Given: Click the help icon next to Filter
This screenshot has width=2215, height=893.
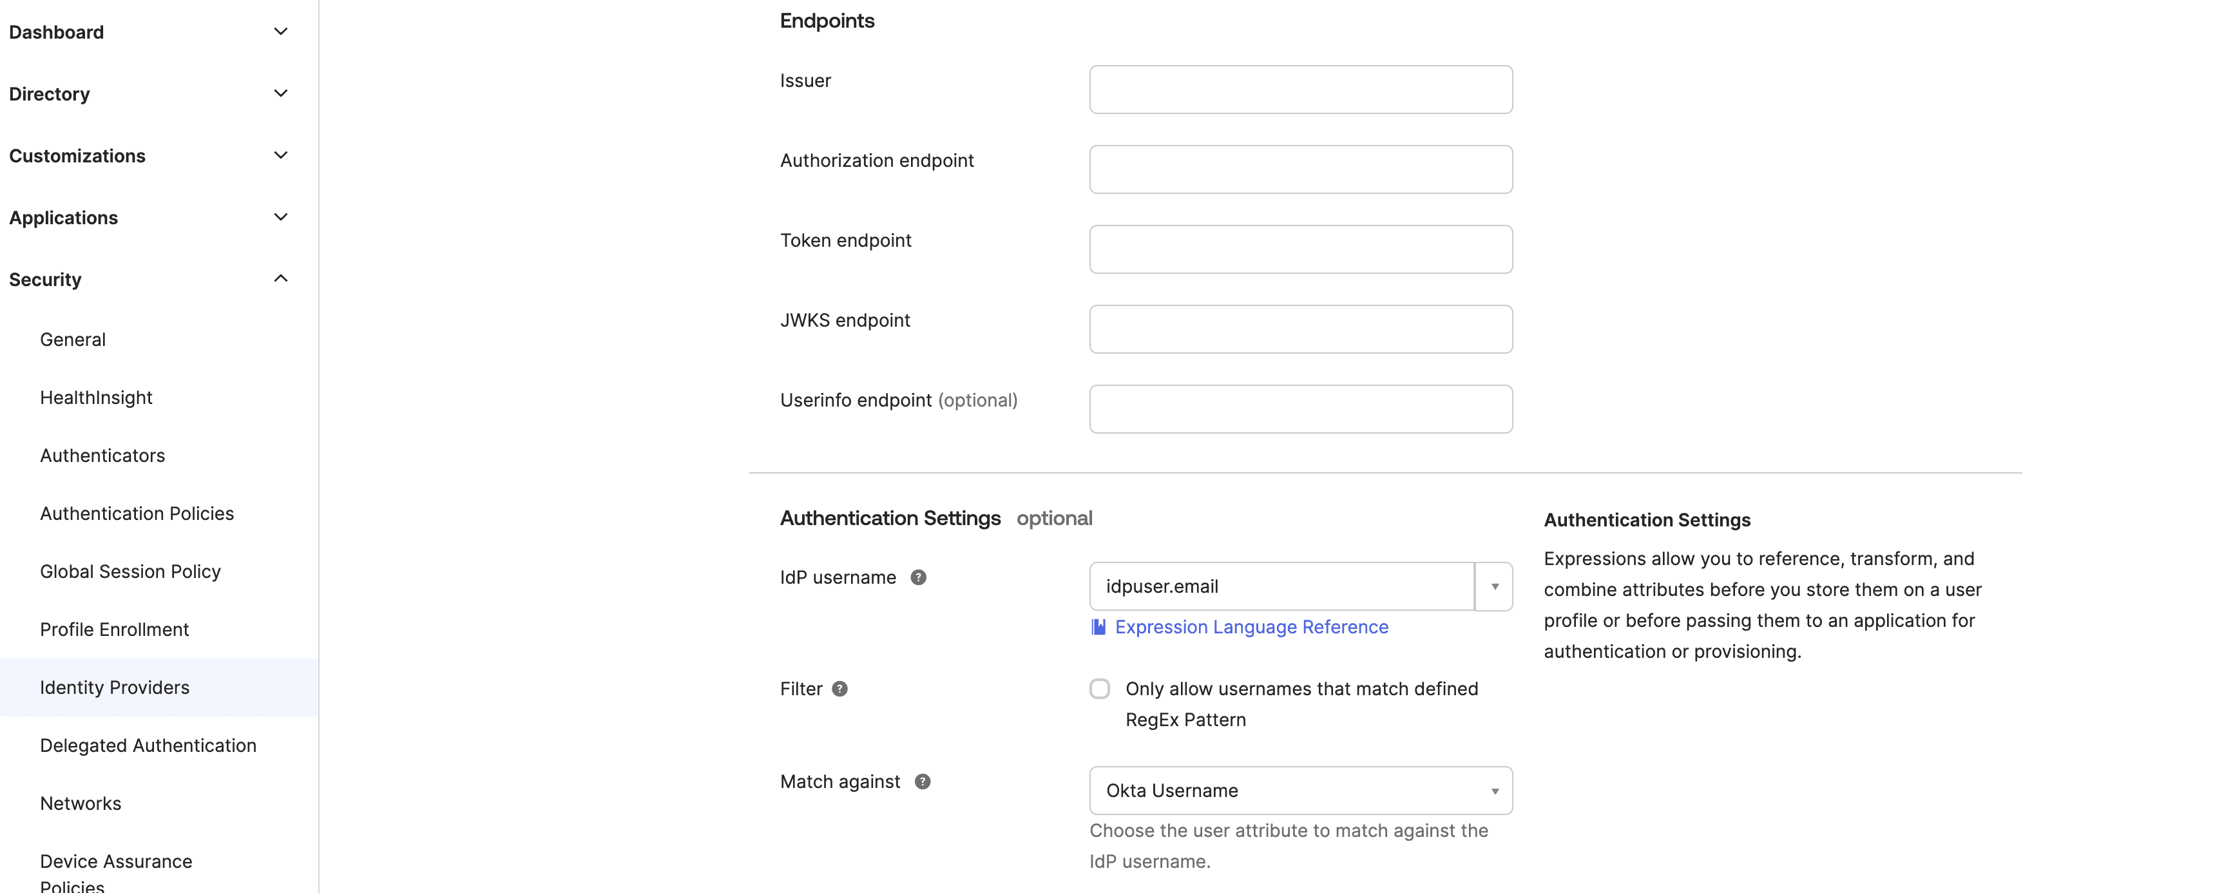Looking at the screenshot, I should [840, 688].
